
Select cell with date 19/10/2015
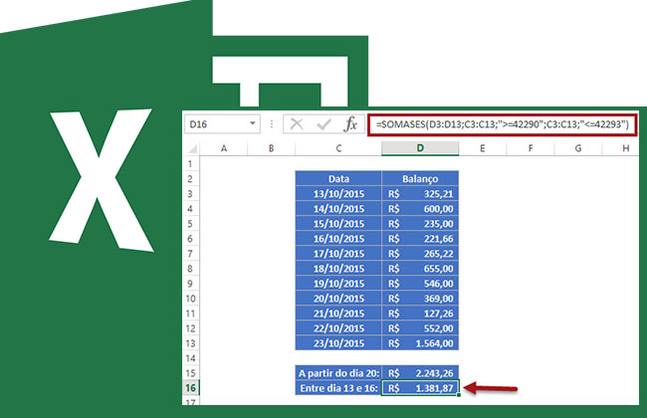pyautogui.click(x=338, y=283)
